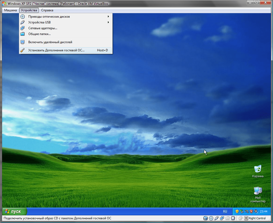Viewport: 273px width, 223px height.
Task: Open the пуск Start button
Action: coord(15,211)
